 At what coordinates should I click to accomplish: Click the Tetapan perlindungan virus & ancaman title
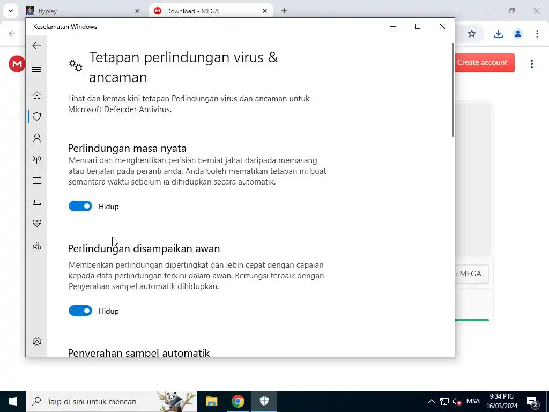click(x=183, y=67)
